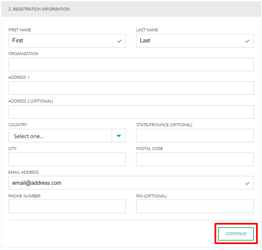
Task: Click the State/Province (Optional) field
Action: click(x=195, y=136)
